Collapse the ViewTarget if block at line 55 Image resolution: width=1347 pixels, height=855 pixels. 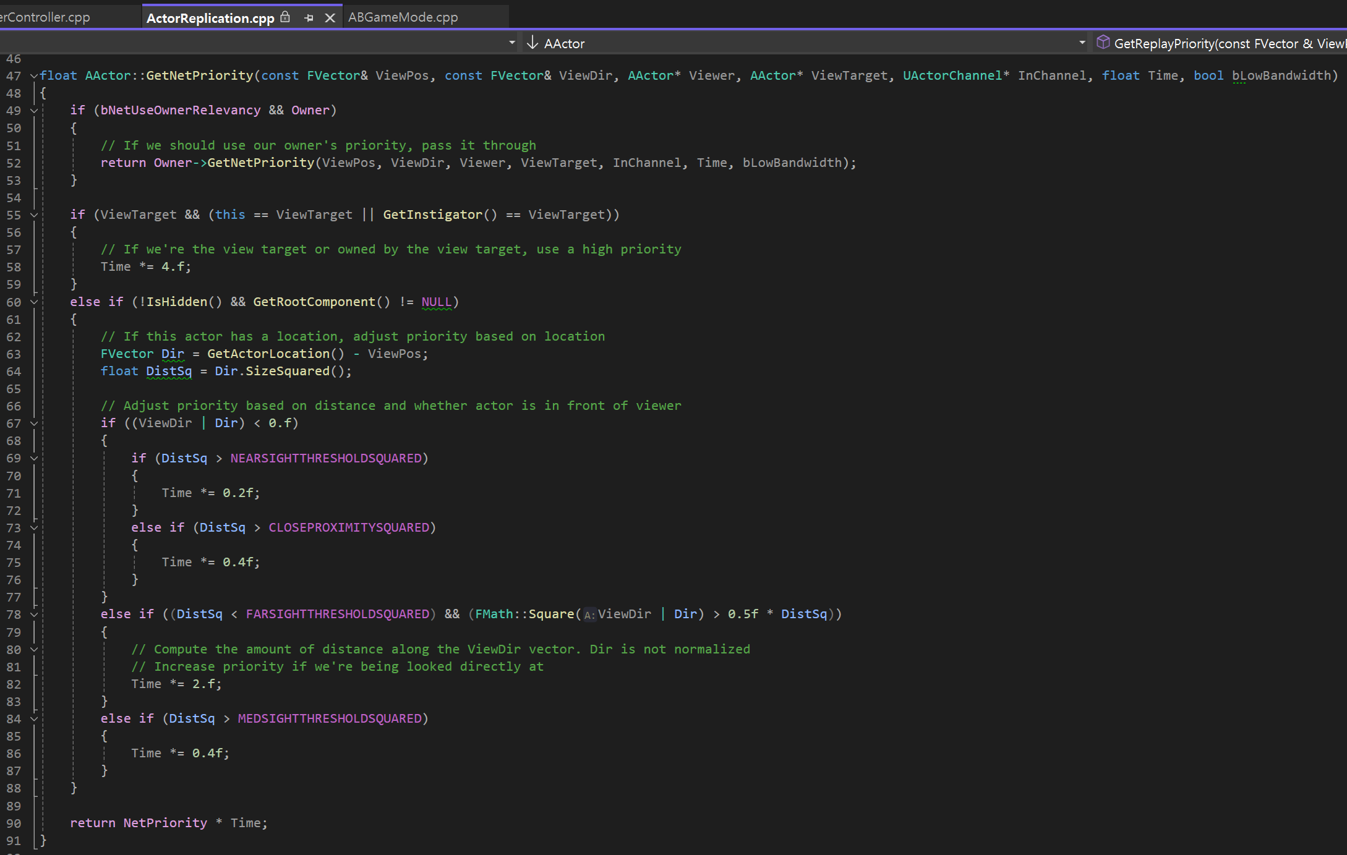tap(34, 215)
